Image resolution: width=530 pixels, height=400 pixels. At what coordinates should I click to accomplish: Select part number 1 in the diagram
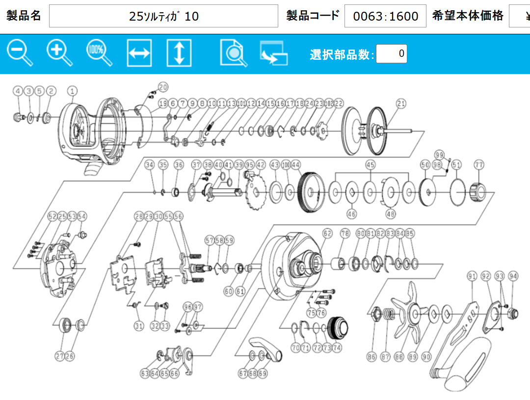click(x=73, y=91)
